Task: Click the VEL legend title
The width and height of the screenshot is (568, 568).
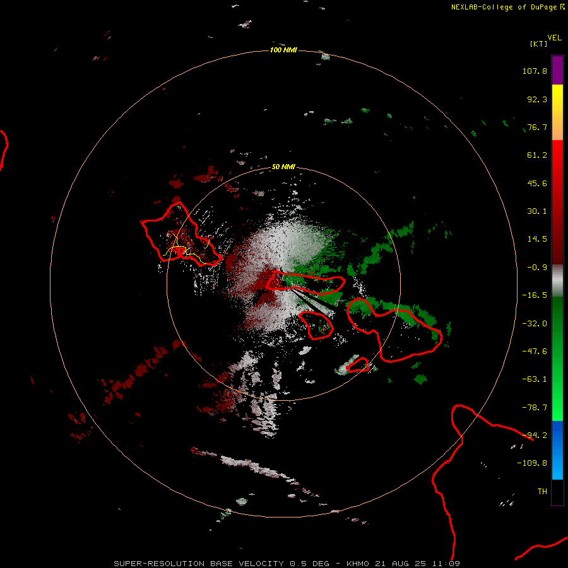Action: (x=554, y=38)
